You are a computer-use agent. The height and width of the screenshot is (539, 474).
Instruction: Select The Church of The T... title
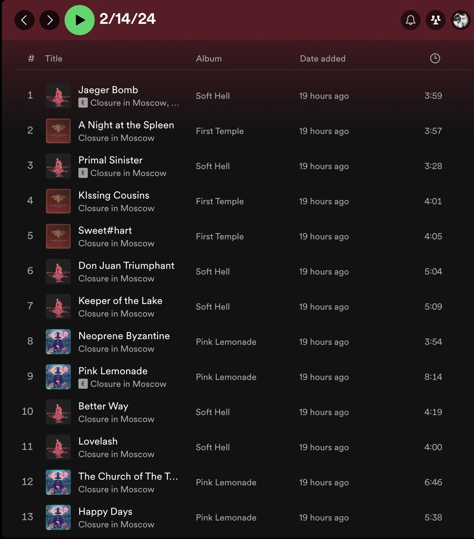tap(128, 477)
